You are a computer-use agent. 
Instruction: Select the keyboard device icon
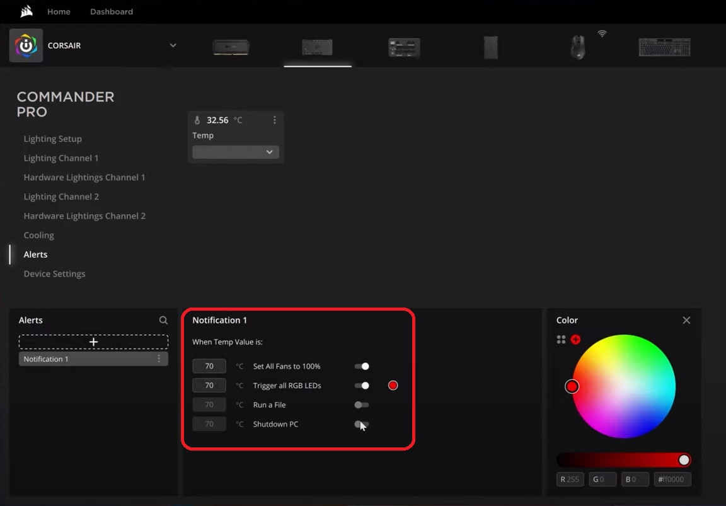tap(664, 47)
